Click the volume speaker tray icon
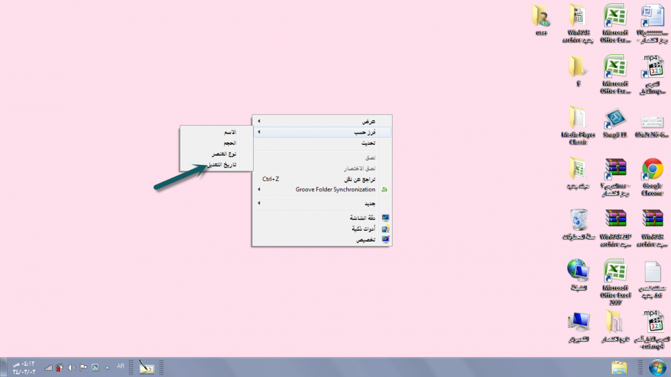The width and height of the screenshot is (671, 377). point(71,367)
